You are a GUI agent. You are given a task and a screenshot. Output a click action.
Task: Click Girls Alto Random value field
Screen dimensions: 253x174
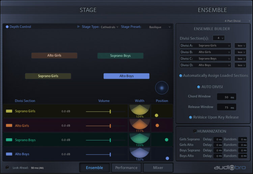[243, 145]
